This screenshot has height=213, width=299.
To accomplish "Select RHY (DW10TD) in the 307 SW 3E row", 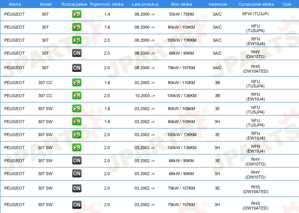I will (x=255, y=162).
